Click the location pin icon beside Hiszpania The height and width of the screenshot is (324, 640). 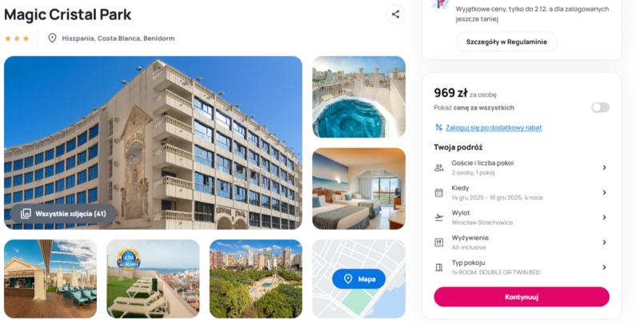click(52, 38)
